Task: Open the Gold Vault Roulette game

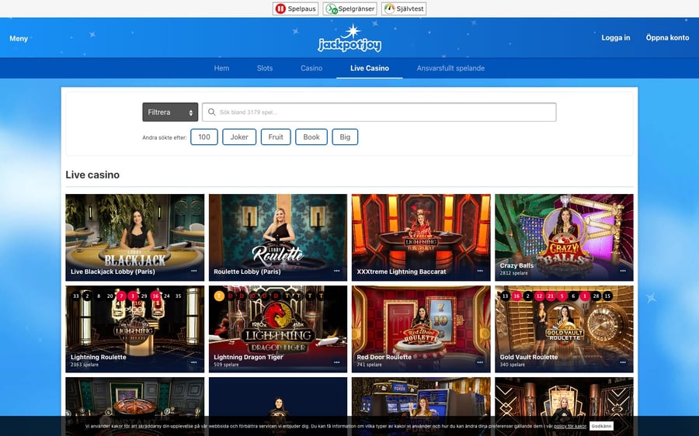Action: click(x=564, y=329)
